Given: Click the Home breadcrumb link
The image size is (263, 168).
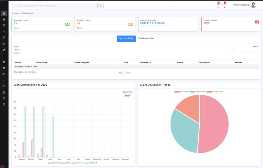Looking at the screenshot, I should 17,14.
